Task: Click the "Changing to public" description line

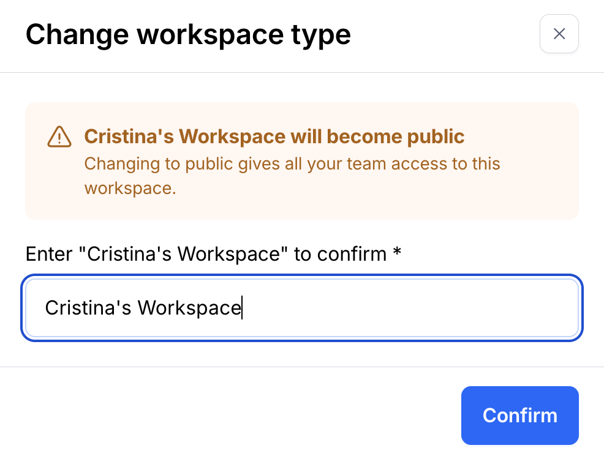Action: tap(292, 164)
